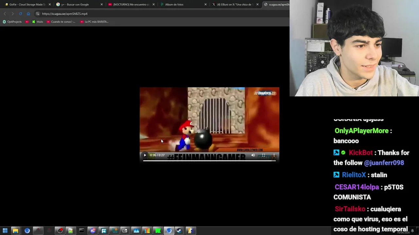Close the ElBuni on X tab
Viewport: 419px width, 235px height.
click(x=258, y=5)
